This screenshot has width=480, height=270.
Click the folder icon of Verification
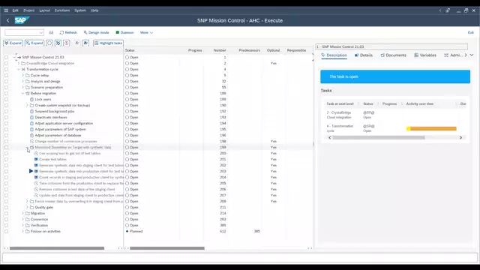click(x=28, y=225)
